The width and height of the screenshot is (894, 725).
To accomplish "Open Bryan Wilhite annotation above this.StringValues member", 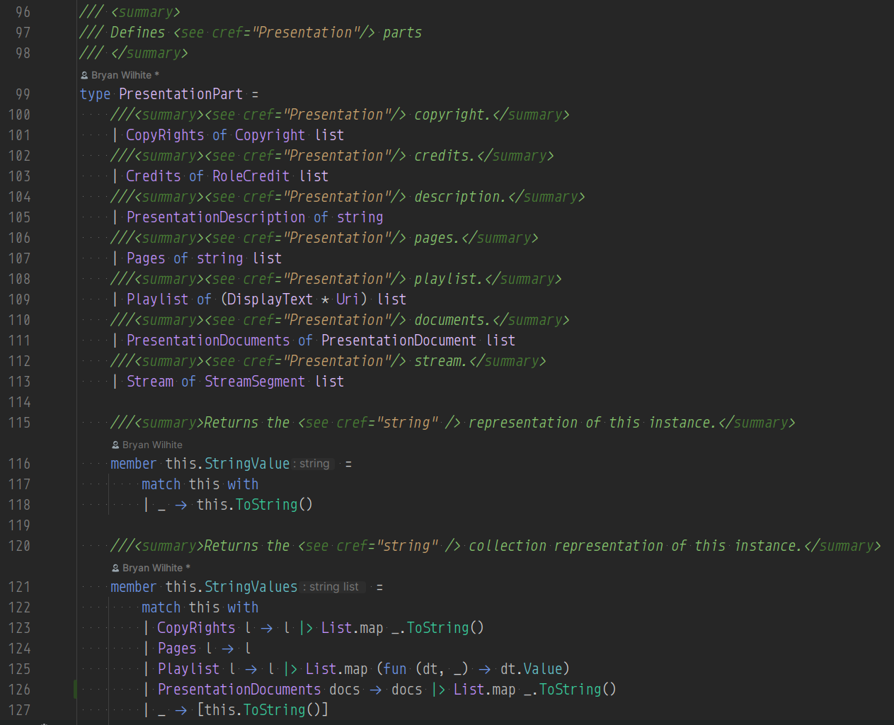I will (156, 568).
